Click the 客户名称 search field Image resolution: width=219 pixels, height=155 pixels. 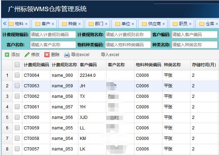[53, 45]
